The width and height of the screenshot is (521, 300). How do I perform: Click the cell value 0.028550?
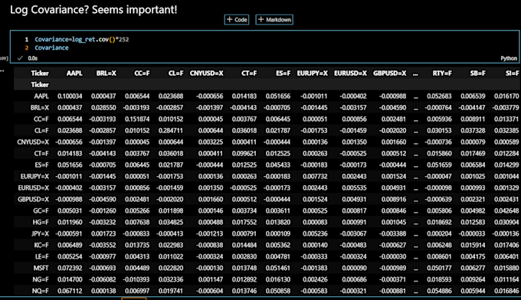point(103,108)
